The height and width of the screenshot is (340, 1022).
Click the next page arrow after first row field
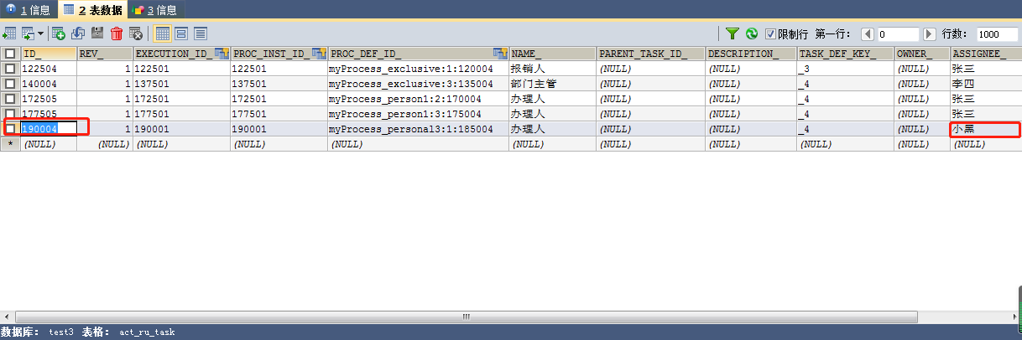[x=929, y=34]
